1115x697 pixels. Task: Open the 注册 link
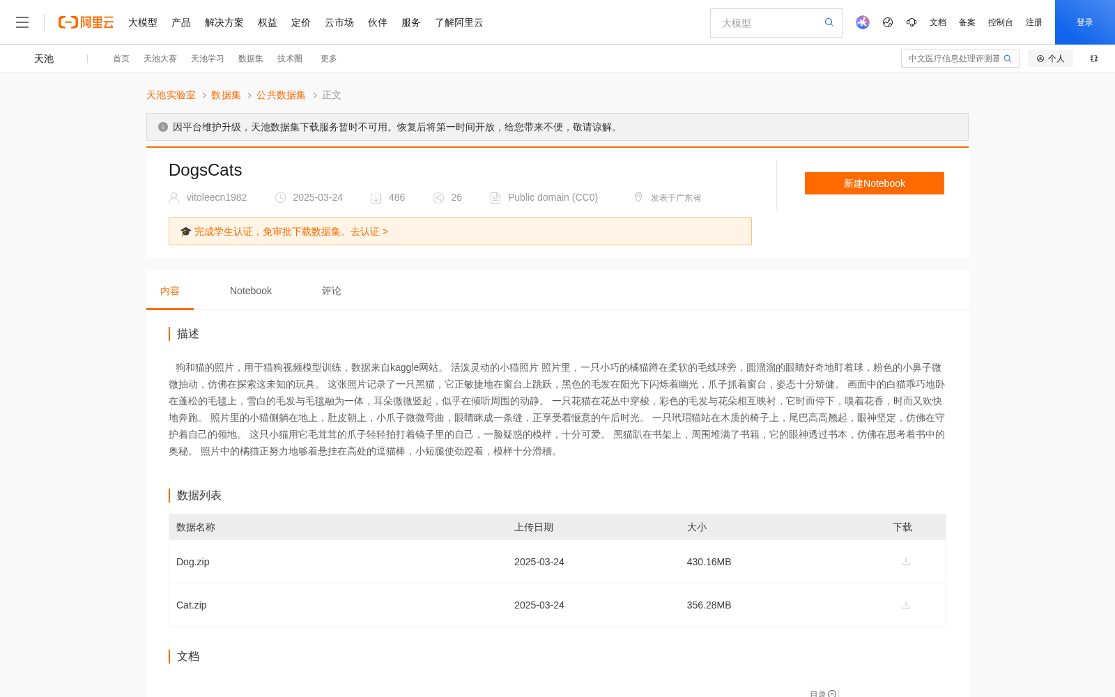point(1034,22)
